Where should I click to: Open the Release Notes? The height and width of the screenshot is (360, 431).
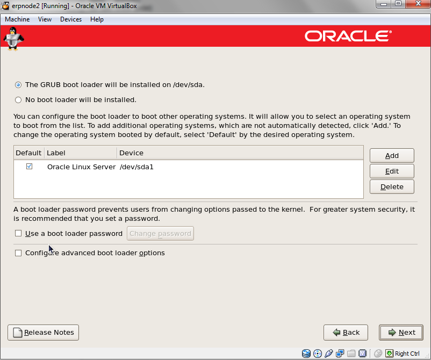coord(43,333)
